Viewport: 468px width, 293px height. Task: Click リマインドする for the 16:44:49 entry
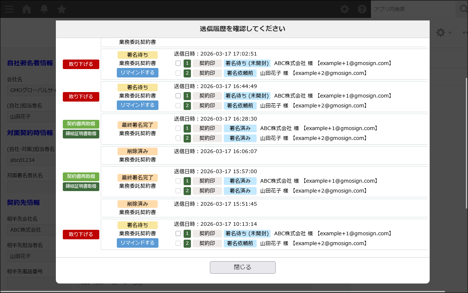point(138,105)
